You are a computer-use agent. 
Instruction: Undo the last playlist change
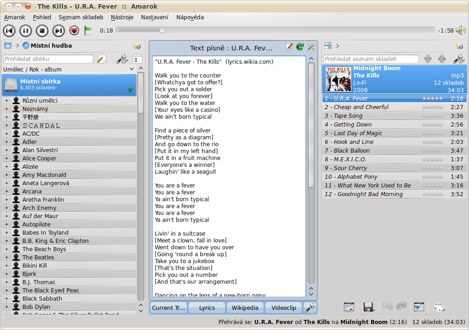pos(387,307)
